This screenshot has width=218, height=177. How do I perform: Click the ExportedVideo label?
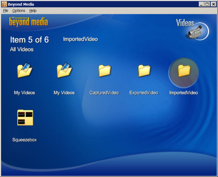(x=144, y=93)
